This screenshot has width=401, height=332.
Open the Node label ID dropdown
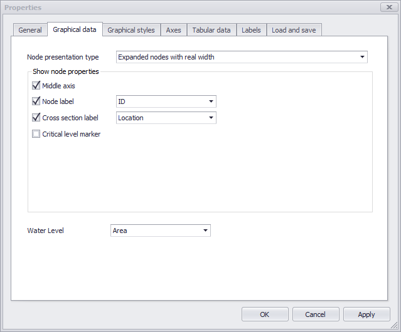tap(166, 101)
